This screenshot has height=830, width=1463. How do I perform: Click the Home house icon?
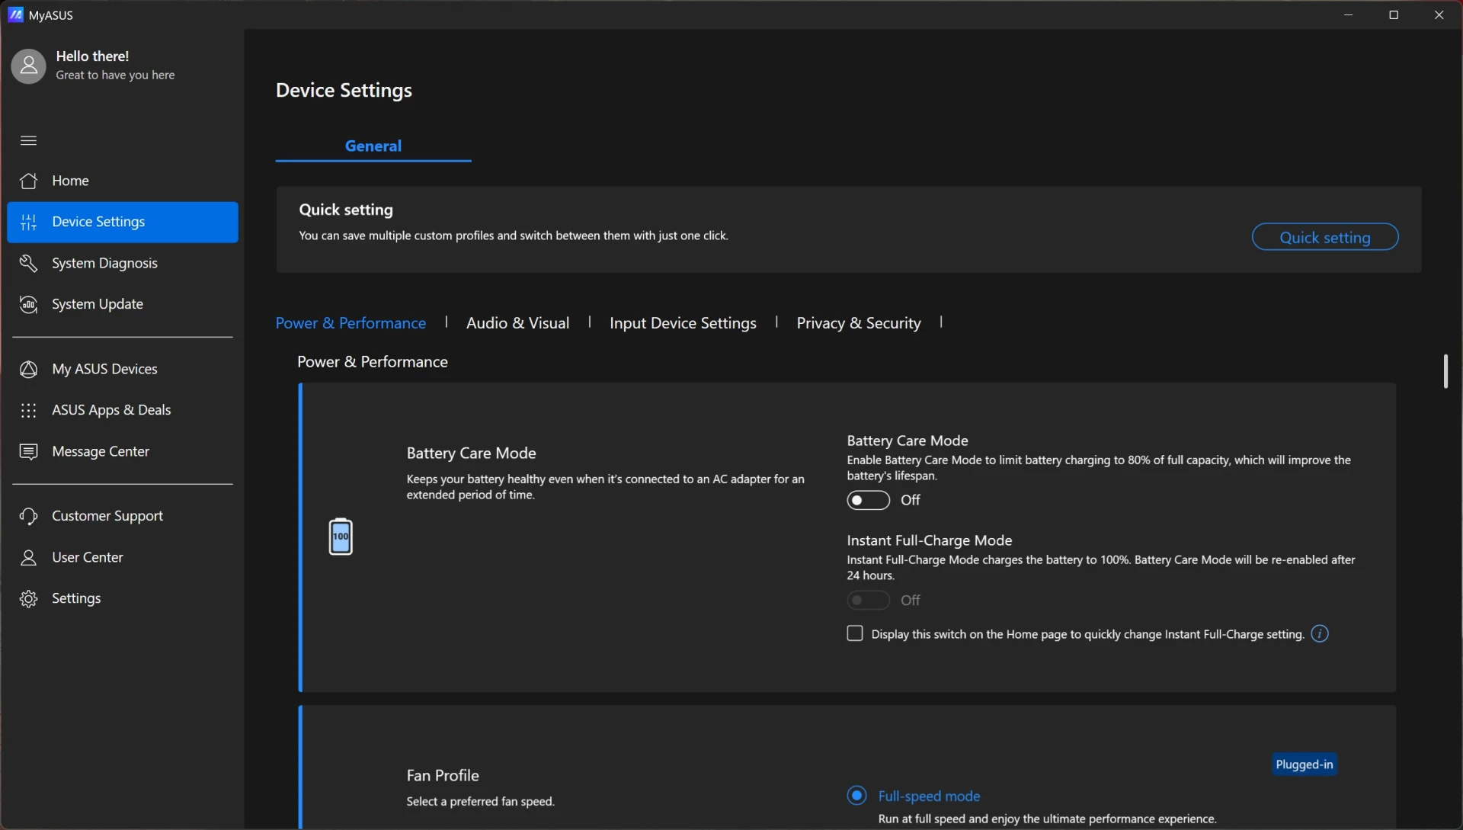point(28,181)
